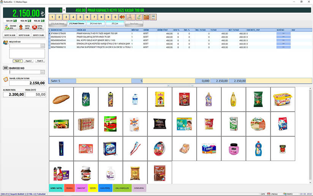
Task: Open the Müşteri Adı lookup button
Action: tap(43, 46)
